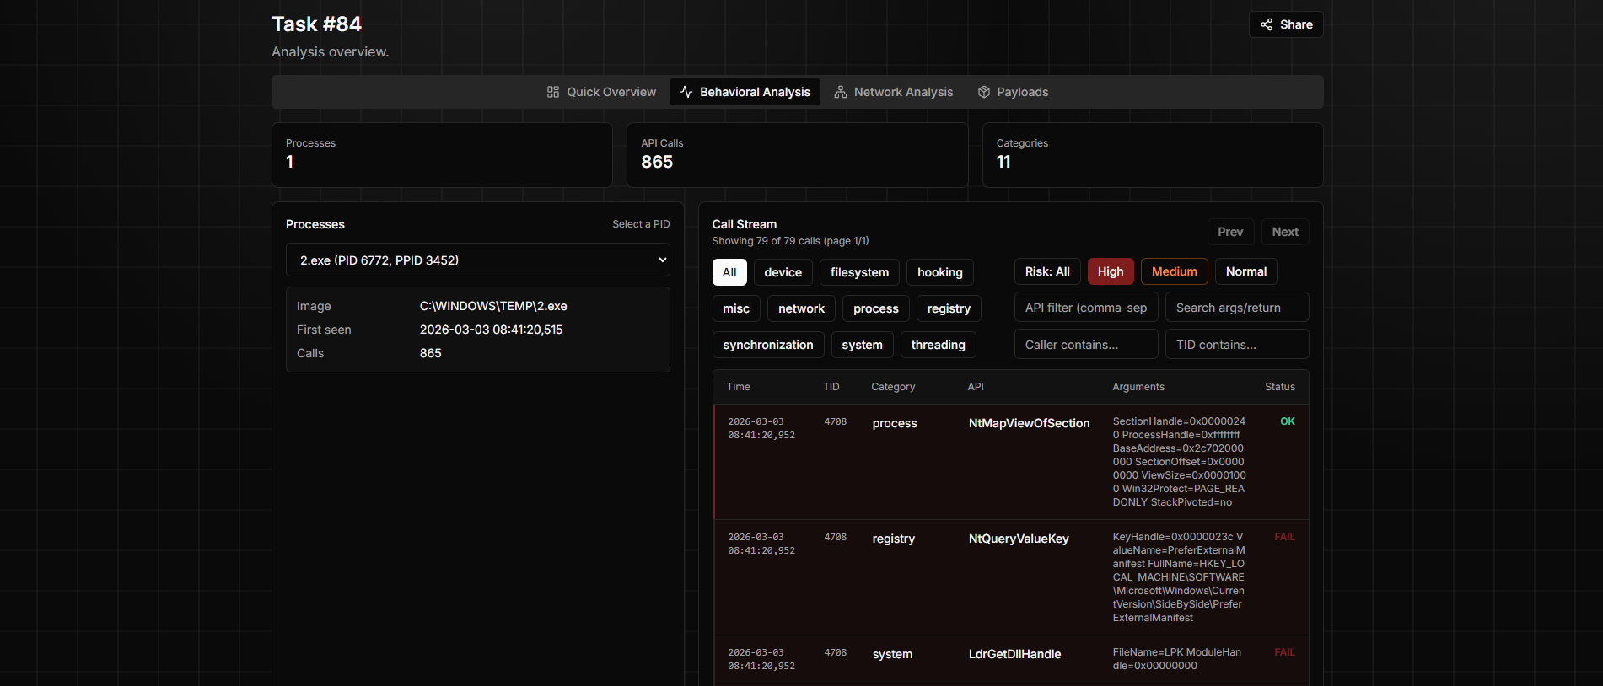Filter calls by registry category
The width and height of the screenshot is (1603, 686).
tap(949, 308)
